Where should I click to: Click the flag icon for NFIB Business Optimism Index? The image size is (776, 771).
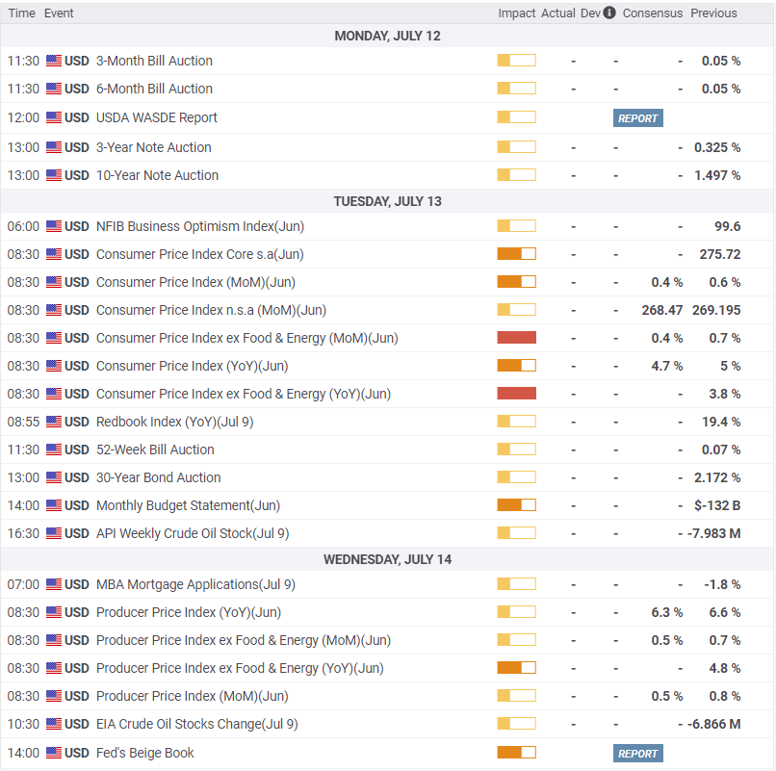[x=54, y=226]
